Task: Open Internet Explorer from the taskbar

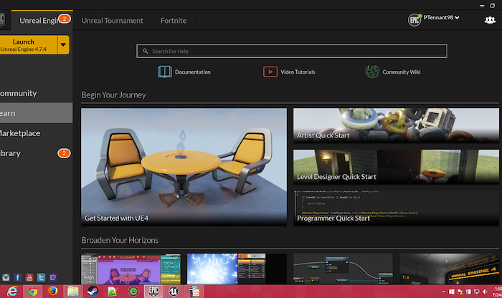Action: (x=12, y=292)
